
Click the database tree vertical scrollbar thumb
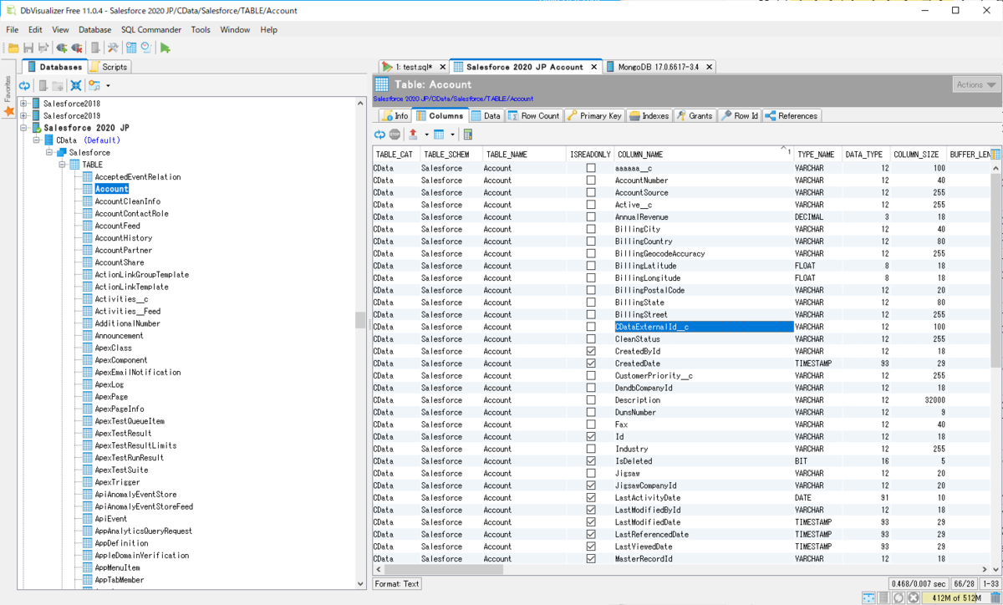360,321
